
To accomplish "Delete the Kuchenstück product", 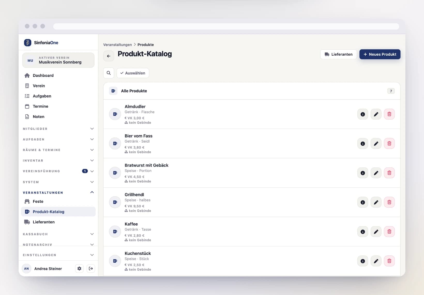I will click(389, 261).
